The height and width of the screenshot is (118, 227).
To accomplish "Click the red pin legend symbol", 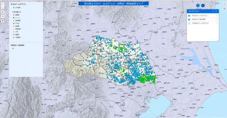I will pyautogui.click(x=13, y=15).
